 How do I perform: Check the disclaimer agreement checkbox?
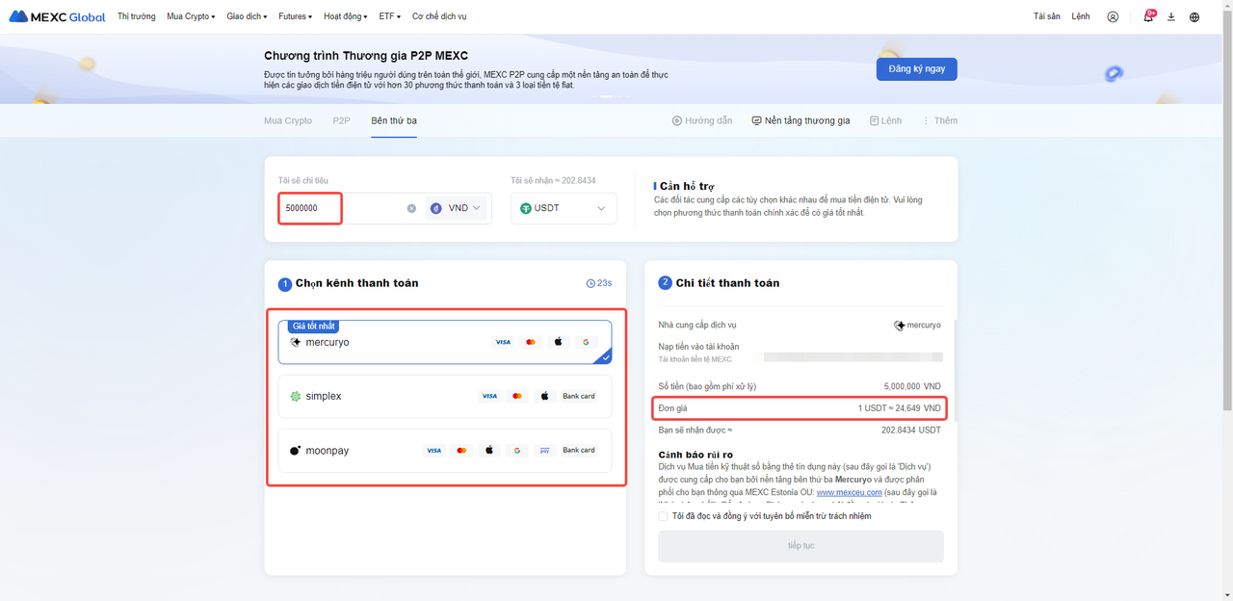pos(663,516)
